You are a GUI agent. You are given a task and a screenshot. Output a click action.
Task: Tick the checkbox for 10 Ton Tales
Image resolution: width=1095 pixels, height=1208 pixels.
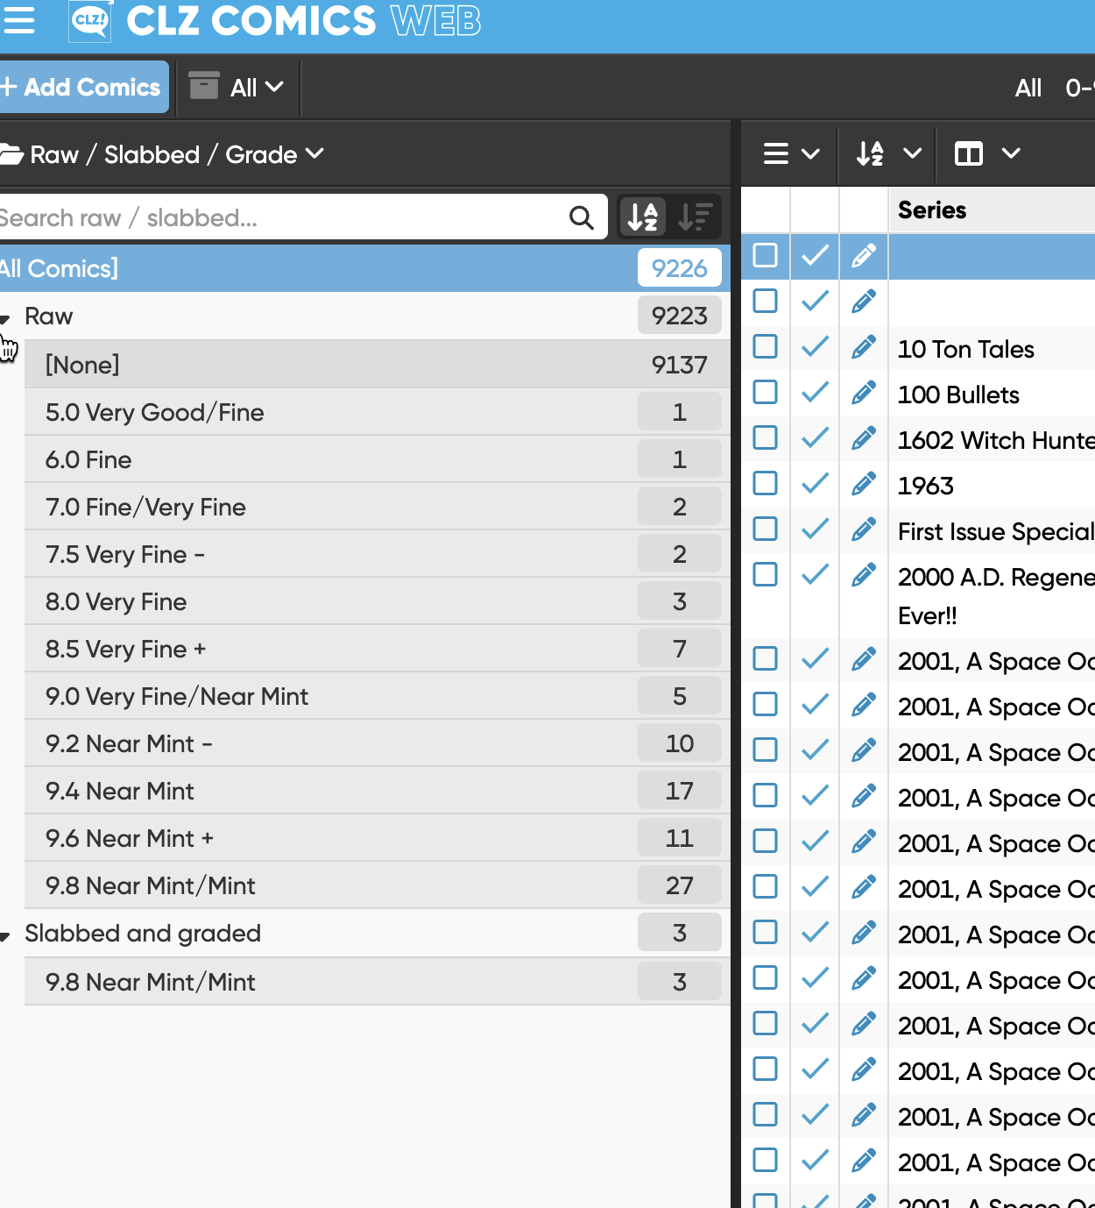(765, 346)
